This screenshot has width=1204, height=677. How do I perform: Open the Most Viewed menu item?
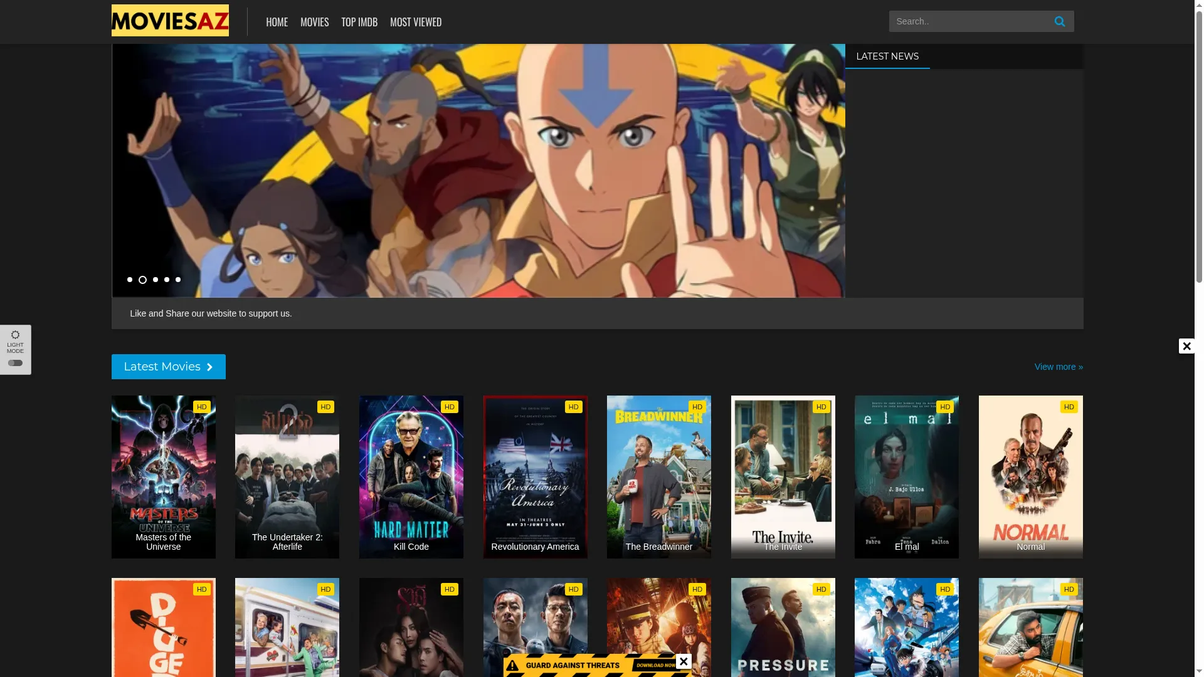(x=416, y=22)
